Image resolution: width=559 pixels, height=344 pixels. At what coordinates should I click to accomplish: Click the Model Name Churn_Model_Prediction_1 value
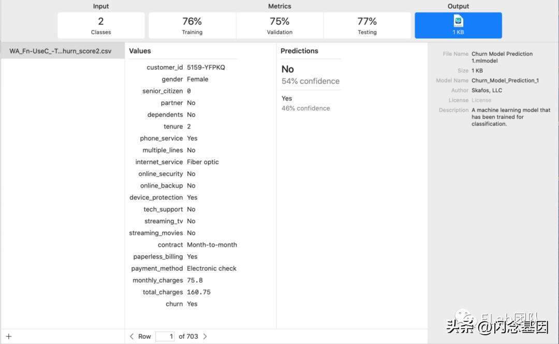505,81
